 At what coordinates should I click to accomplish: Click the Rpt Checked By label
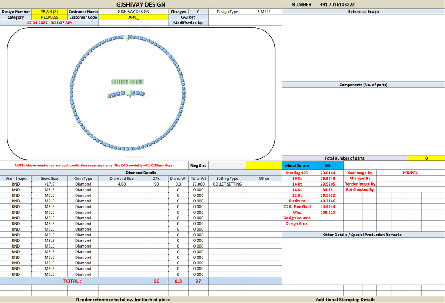[x=360, y=190]
